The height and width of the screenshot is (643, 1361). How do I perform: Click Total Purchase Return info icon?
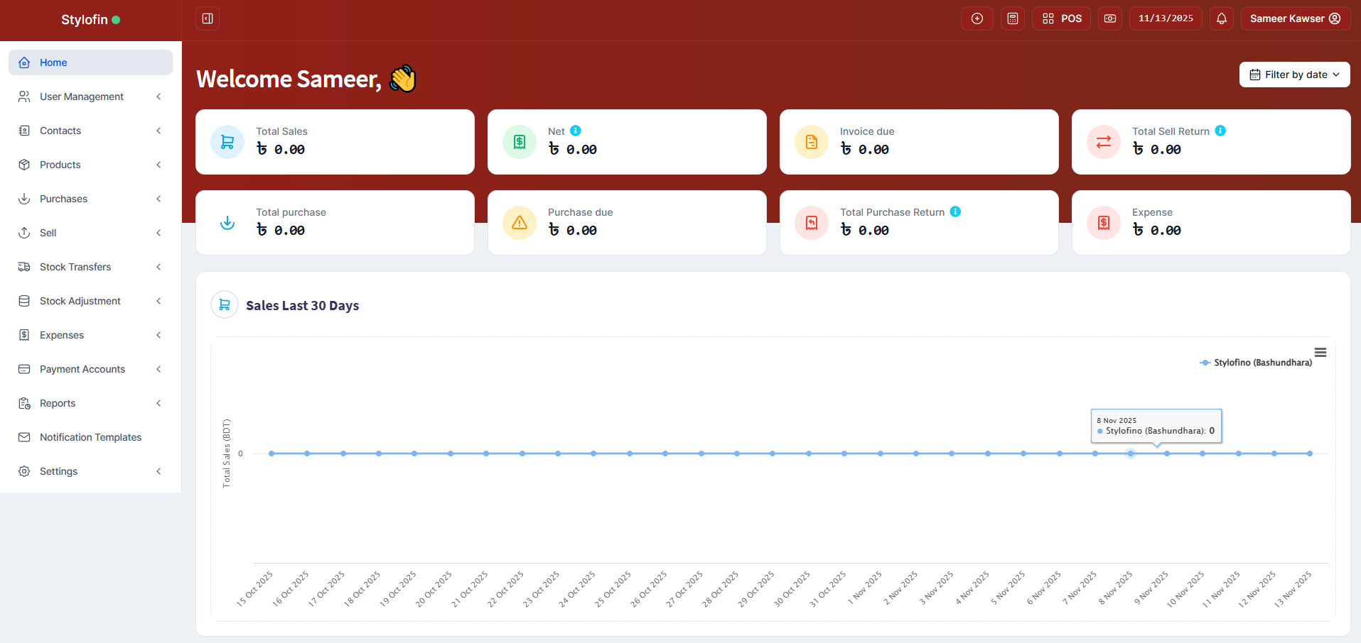(955, 211)
